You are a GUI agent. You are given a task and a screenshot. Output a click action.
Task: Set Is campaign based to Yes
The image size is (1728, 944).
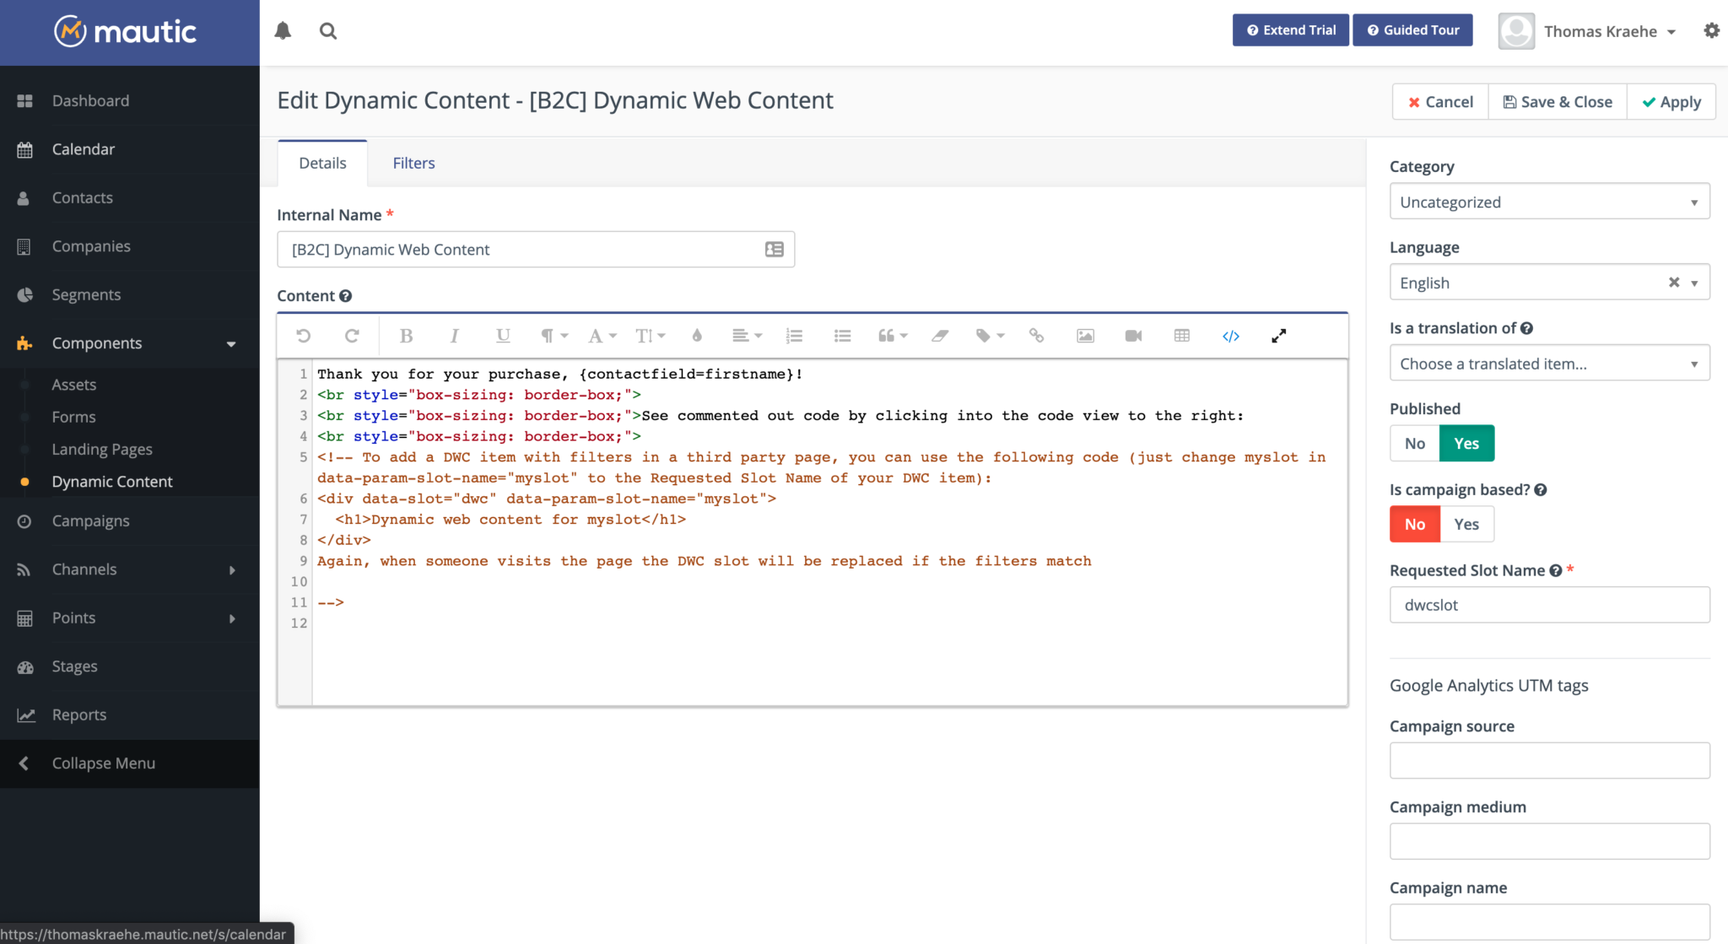[x=1466, y=524]
